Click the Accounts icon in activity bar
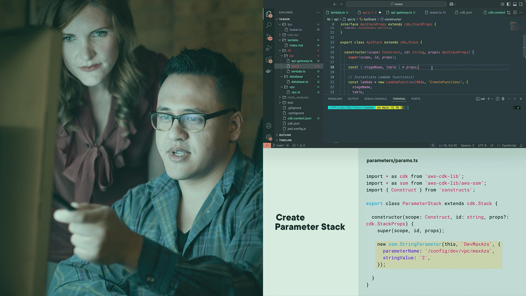This screenshot has height=296, width=526. (x=269, y=126)
